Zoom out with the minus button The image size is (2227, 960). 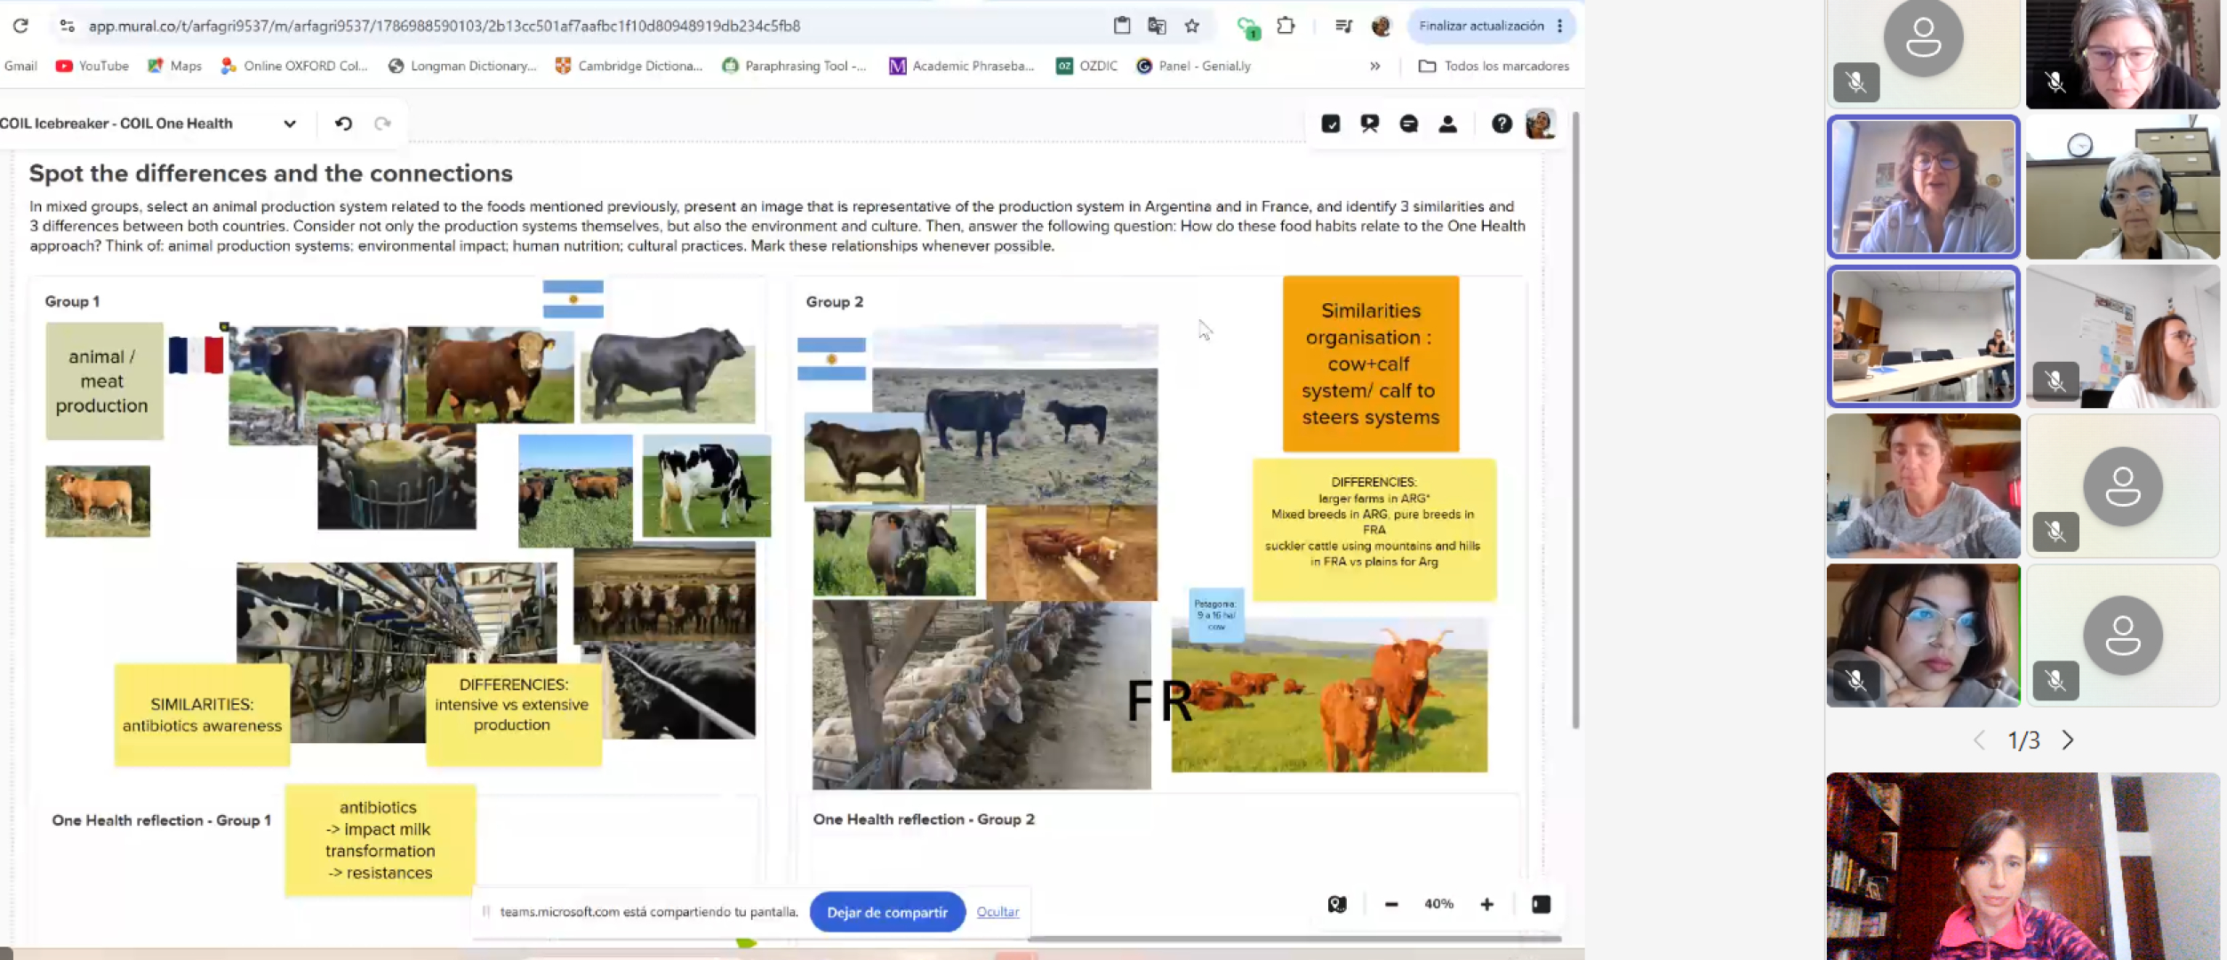1391,904
